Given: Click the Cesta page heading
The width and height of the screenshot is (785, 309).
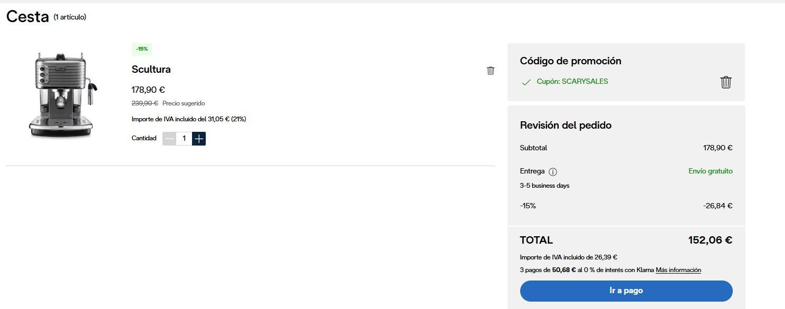Looking at the screenshot, I should 27,16.
